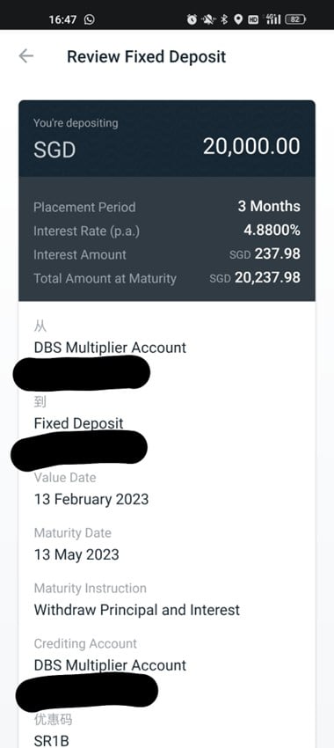Tap the Value Date 13 February 2023
Viewport: 334px width, 748px height.
(91, 499)
